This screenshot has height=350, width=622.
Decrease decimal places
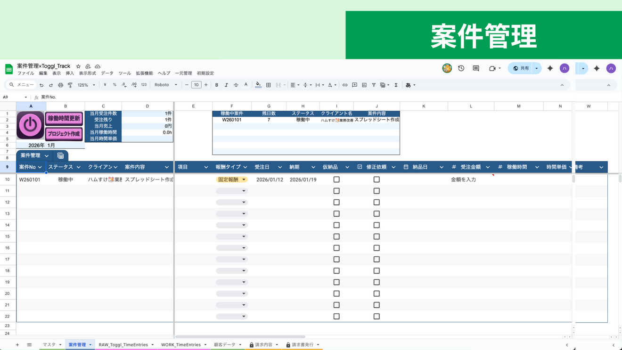tap(124, 85)
